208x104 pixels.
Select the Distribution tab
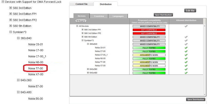106,4
